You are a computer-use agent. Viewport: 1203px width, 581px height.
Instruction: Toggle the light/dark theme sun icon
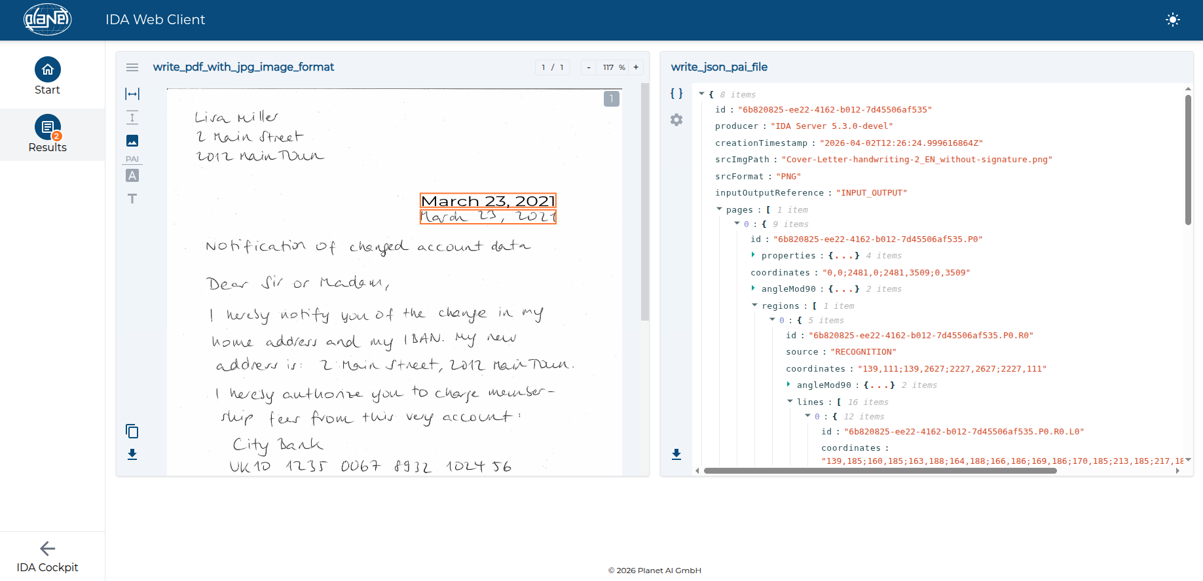click(x=1172, y=20)
